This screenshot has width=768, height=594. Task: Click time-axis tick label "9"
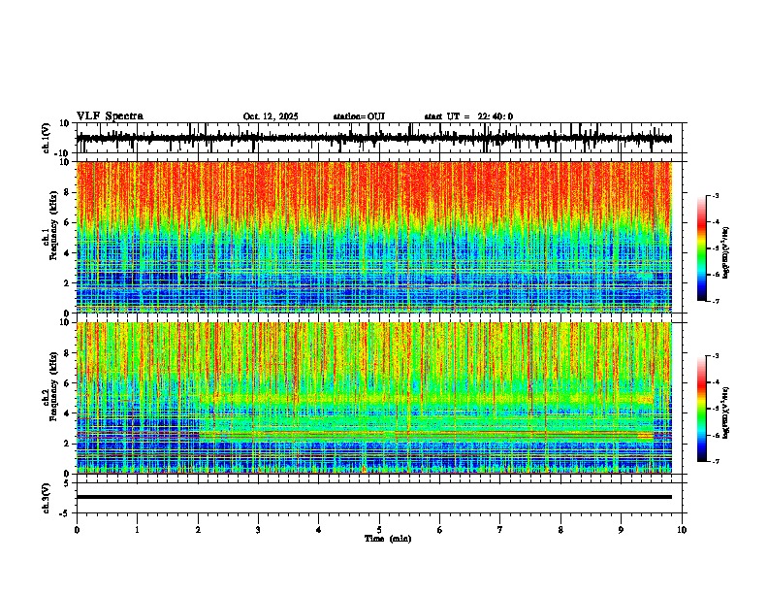[621, 529]
